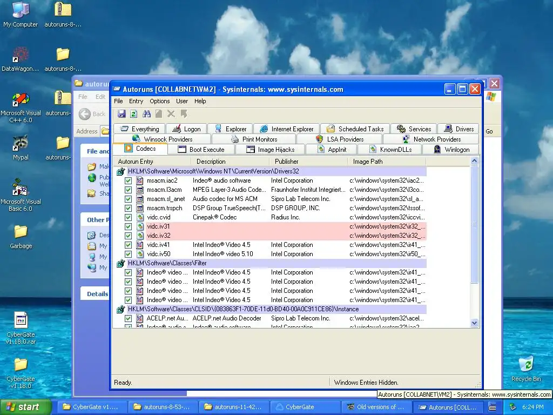Image resolution: width=553 pixels, height=415 pixels.
Task: Click the Start button on the taskbar
Action: pos(25,407)
